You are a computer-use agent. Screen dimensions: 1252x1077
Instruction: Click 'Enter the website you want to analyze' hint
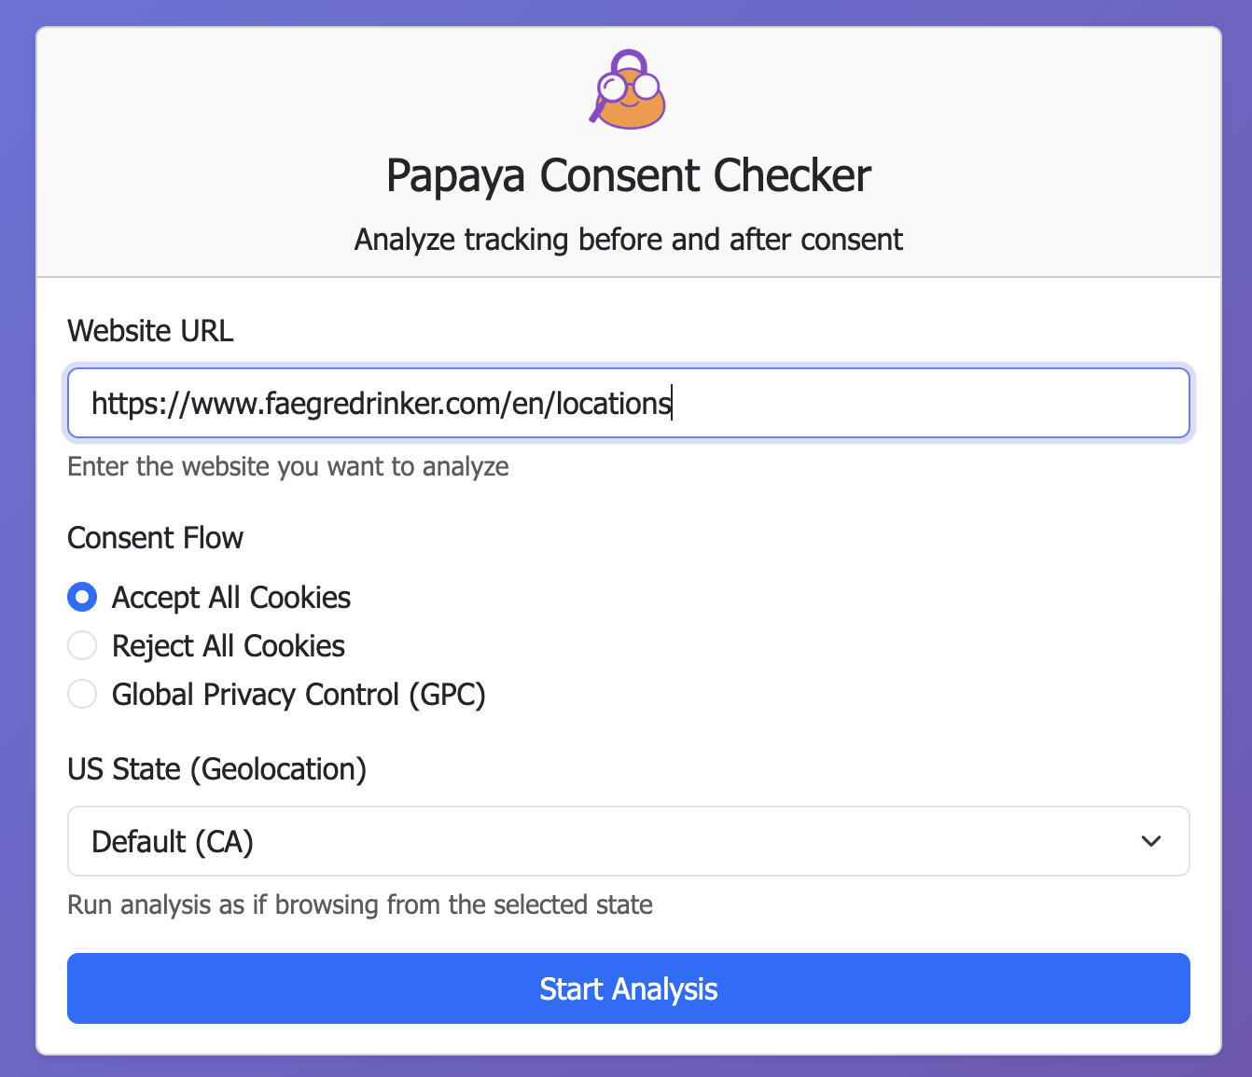click(288, 466)
